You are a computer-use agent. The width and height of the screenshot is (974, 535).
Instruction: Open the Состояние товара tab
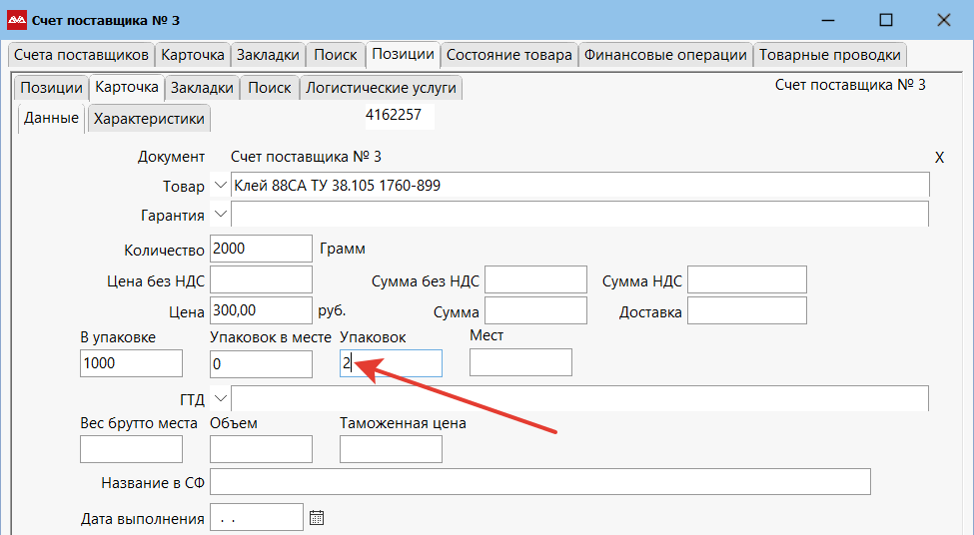[x=509, y=55]
